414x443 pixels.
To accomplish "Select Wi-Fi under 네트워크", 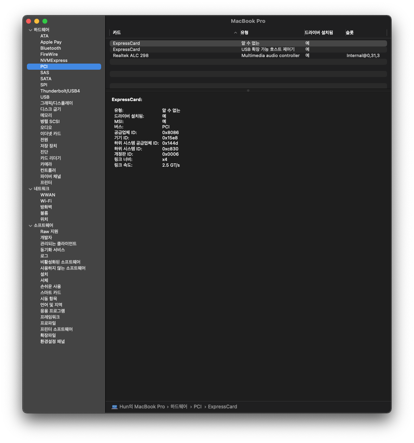I will (x=46, y=201).
